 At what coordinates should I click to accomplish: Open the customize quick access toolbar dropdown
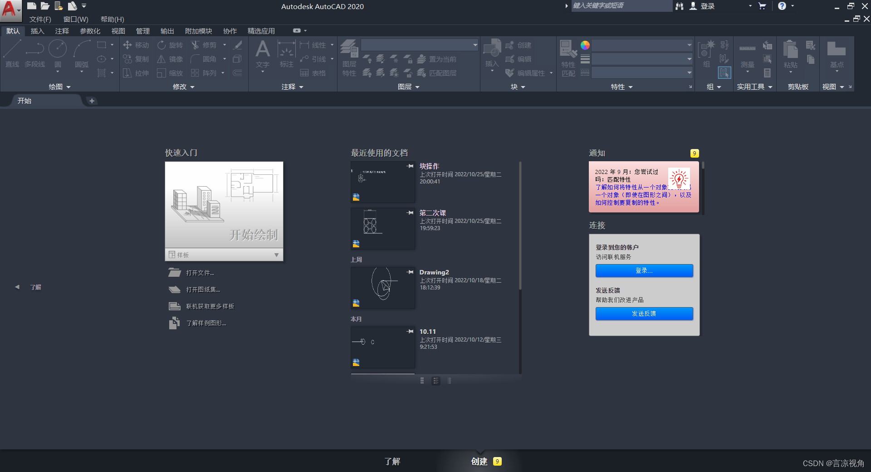tap(84, 6)
